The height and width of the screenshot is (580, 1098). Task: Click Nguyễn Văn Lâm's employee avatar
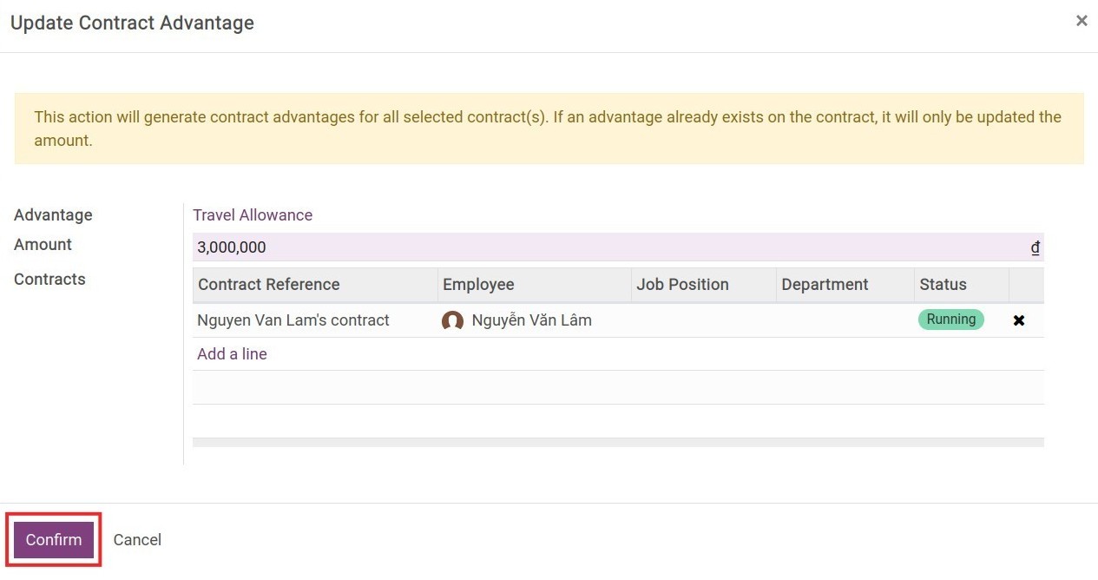(452, 320)
